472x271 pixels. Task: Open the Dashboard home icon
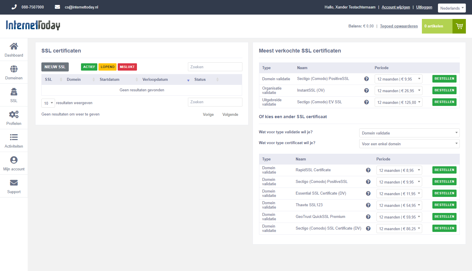coord(14,46)
